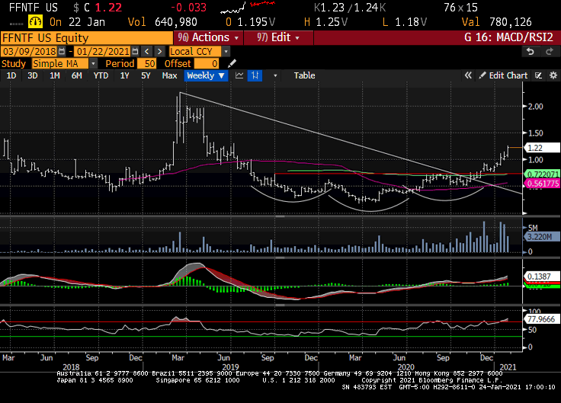Click the FFNTF US Equity security field
Image resolution: width=561 pixels, height=403 pixels.
pyautogui.click(x=87, y=37)
